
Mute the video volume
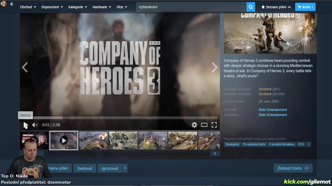point(35,125)
